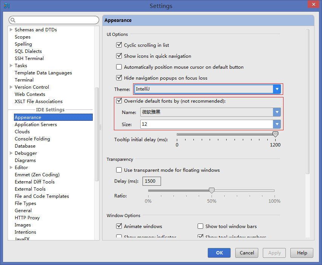
Task: Open SQL Dialects settings
Action: coord(28,51)
